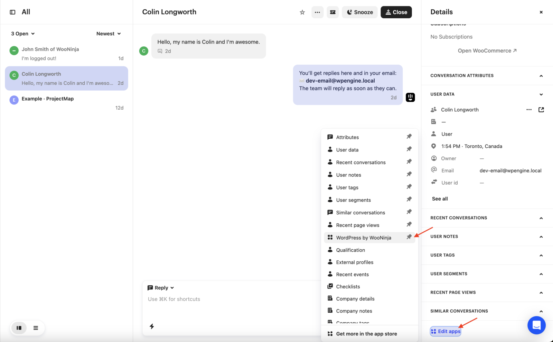Viewport: 553px width, 342px height.
Task: Select Qualification from the apps list
Action: tap(350, 250)
